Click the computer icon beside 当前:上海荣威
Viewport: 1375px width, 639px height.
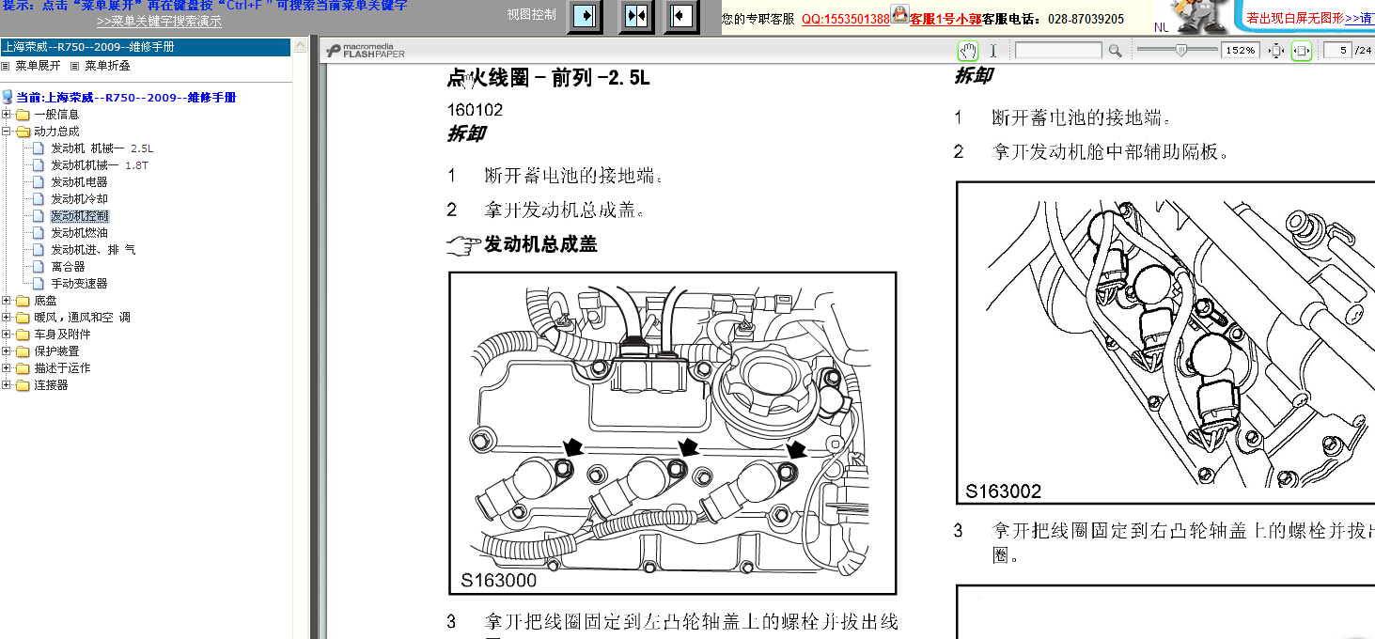[8, 97]
